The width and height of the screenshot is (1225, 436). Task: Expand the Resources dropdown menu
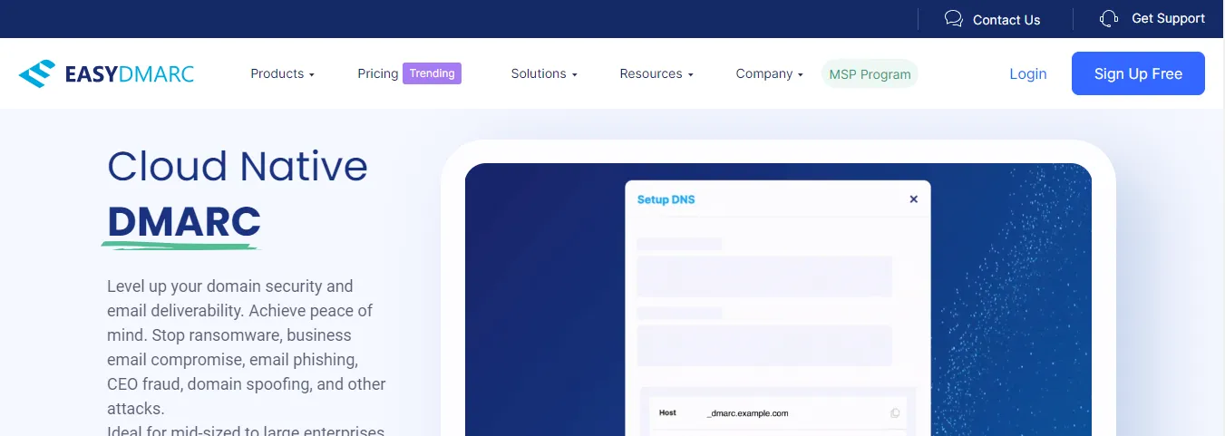pyautogui.click(x=656, y=73)
